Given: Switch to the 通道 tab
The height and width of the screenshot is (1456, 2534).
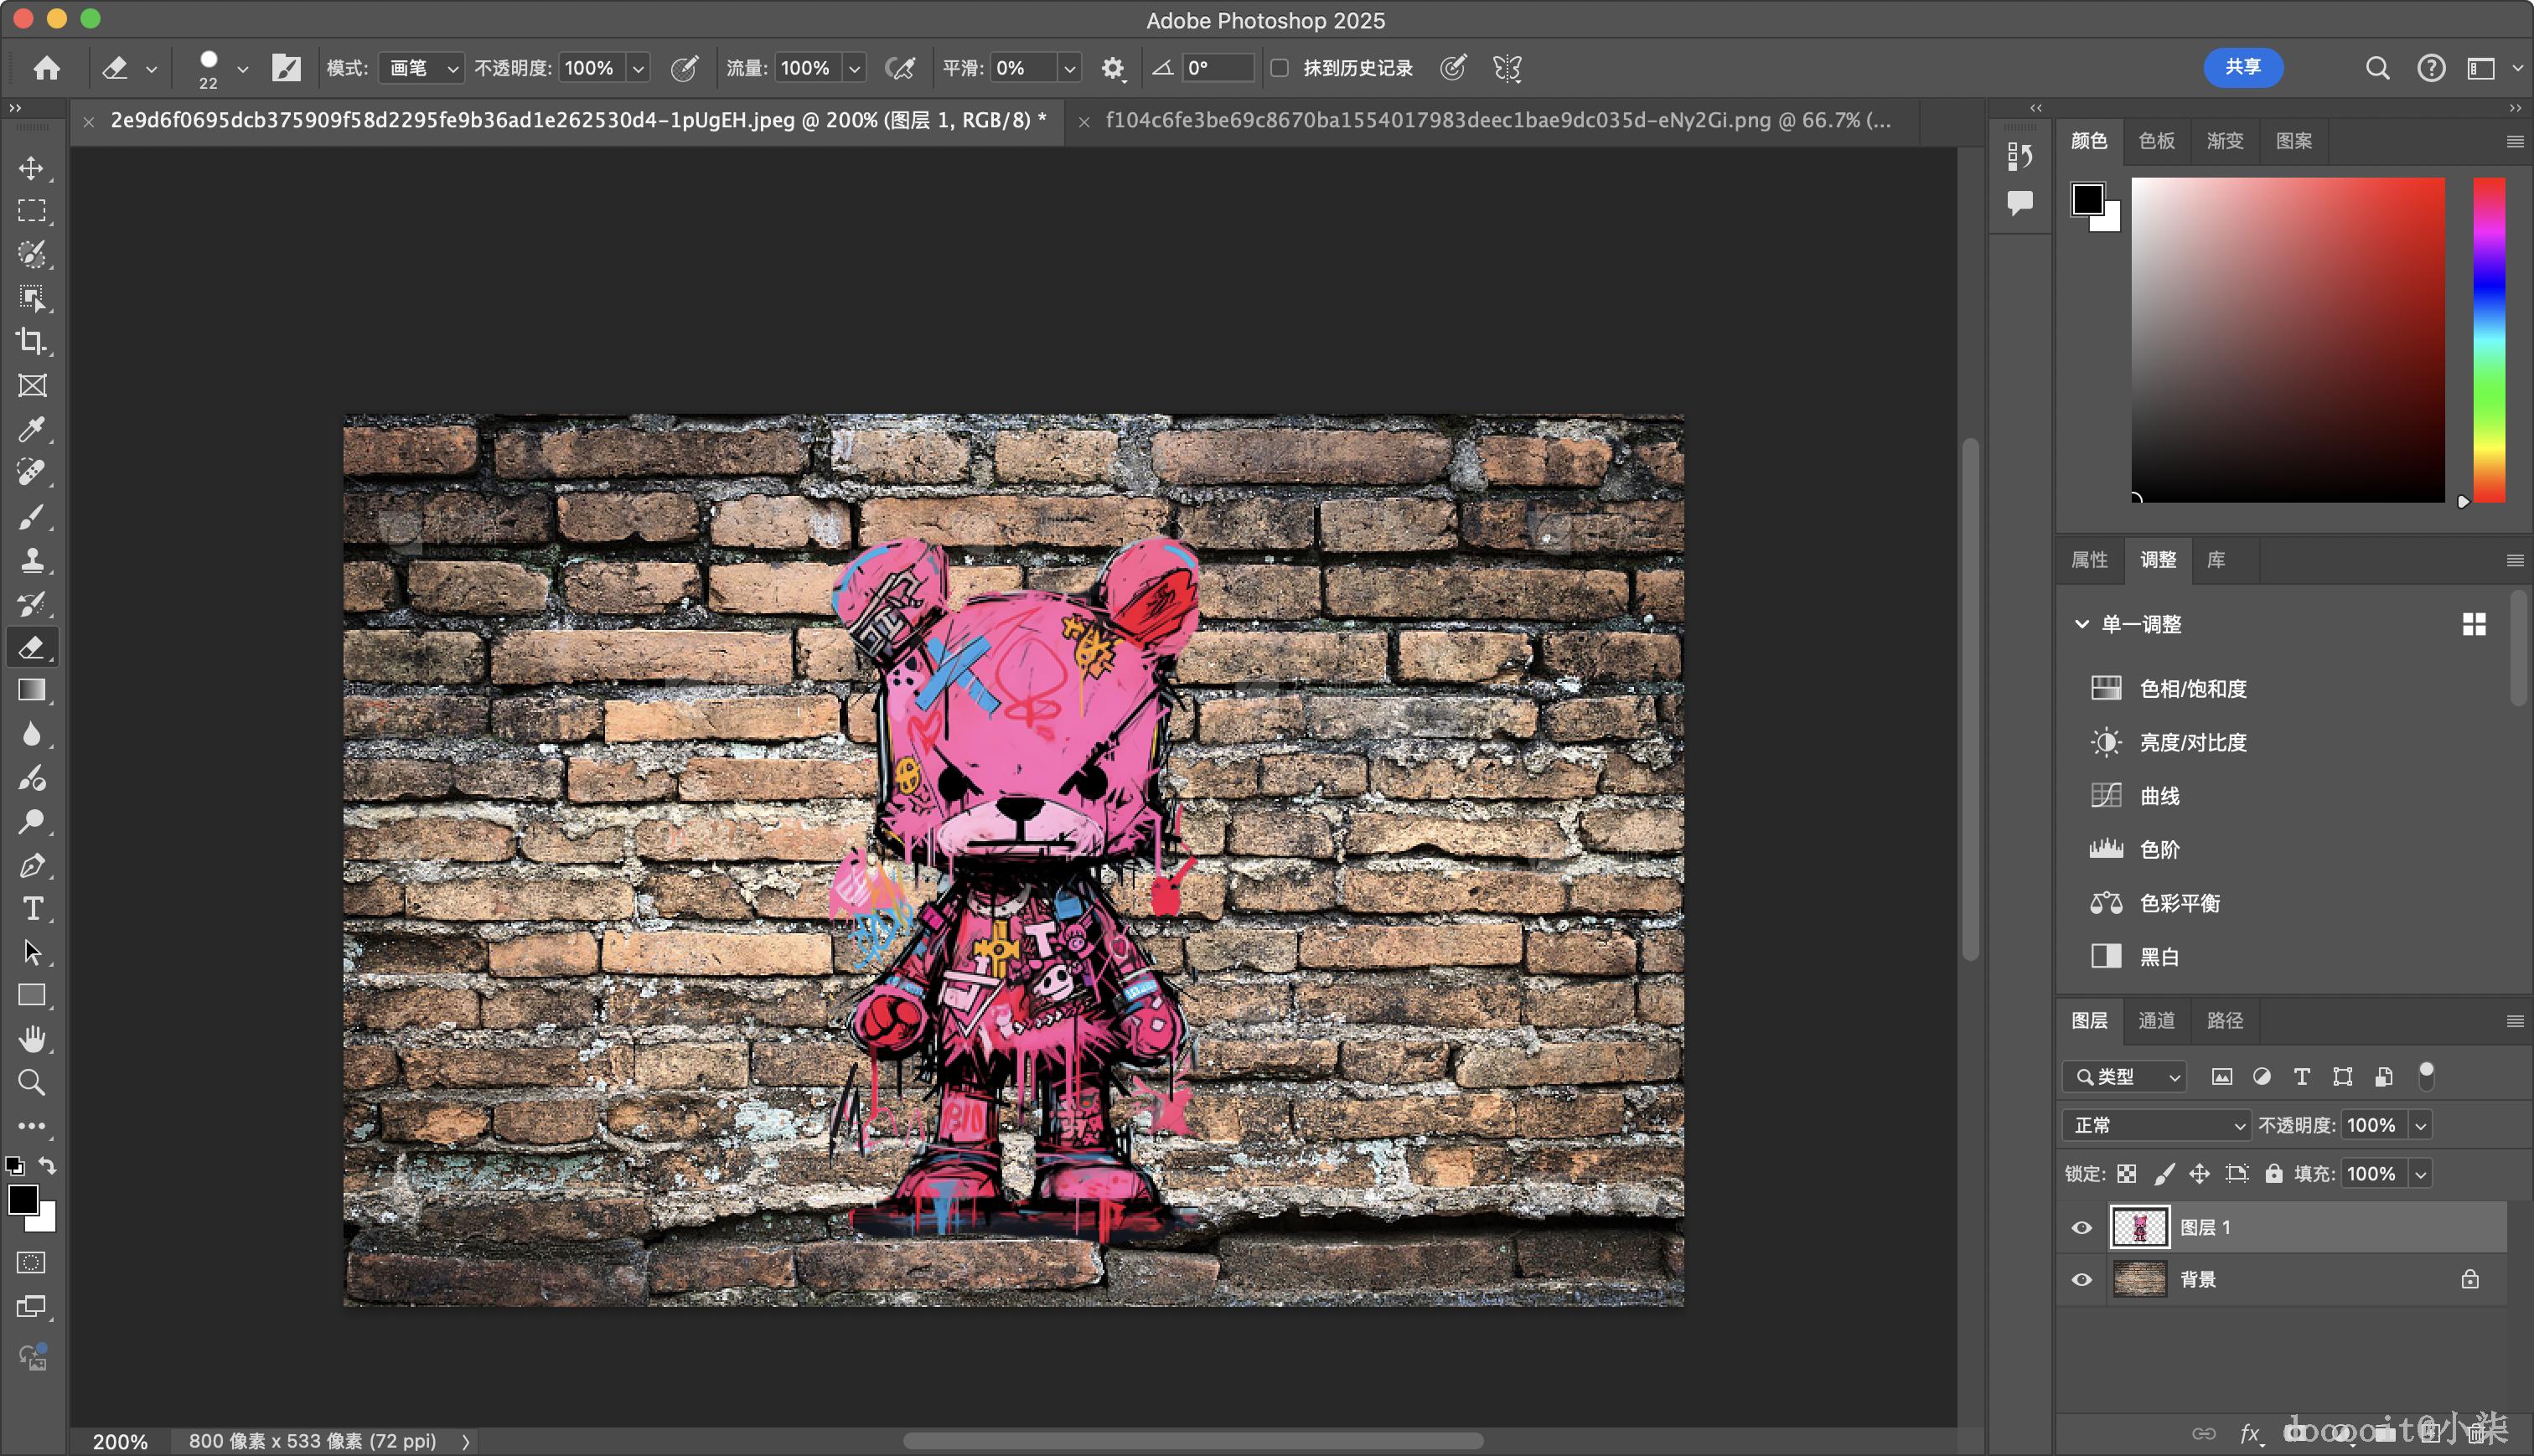Looking at the screenshot, I should click(2156, 1020).
